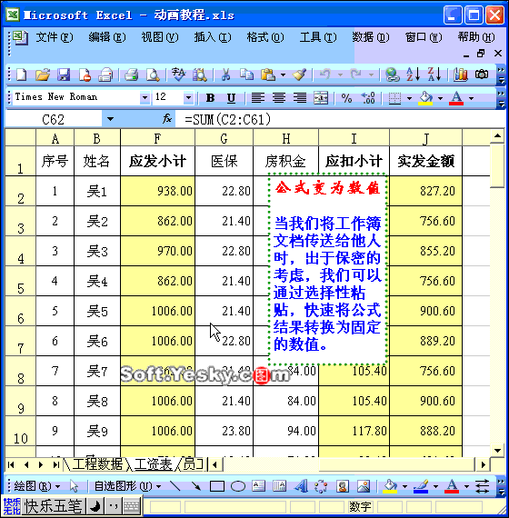Open the 数据(D) menu
509x518 pixels.
371,37
